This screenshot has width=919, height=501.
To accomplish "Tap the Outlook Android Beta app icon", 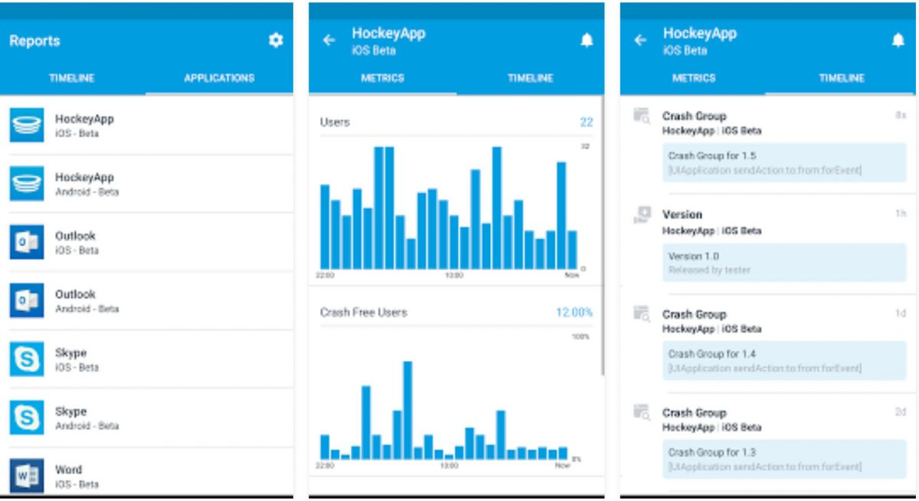I will coord(27,300).
